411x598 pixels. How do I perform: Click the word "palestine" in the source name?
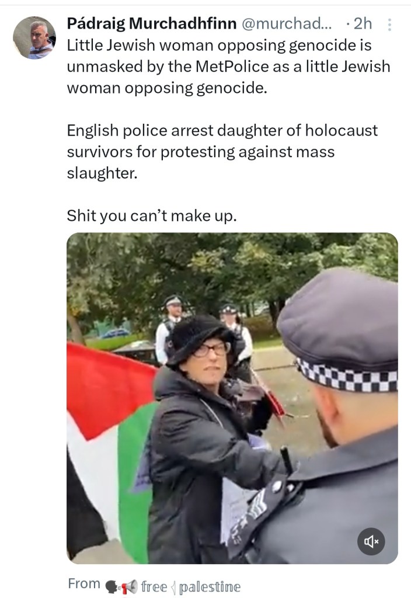pyautogui.click(x=210, y=587)
